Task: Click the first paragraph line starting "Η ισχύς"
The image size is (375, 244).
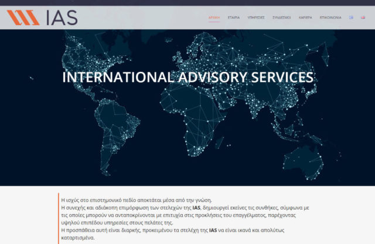Action: point(136,200)
